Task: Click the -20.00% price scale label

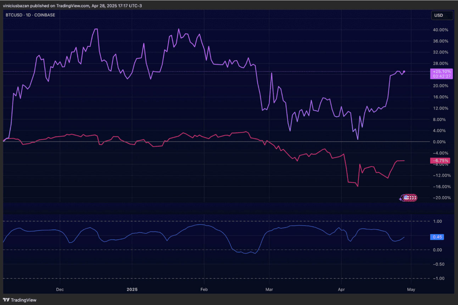Action: (441, 198)
